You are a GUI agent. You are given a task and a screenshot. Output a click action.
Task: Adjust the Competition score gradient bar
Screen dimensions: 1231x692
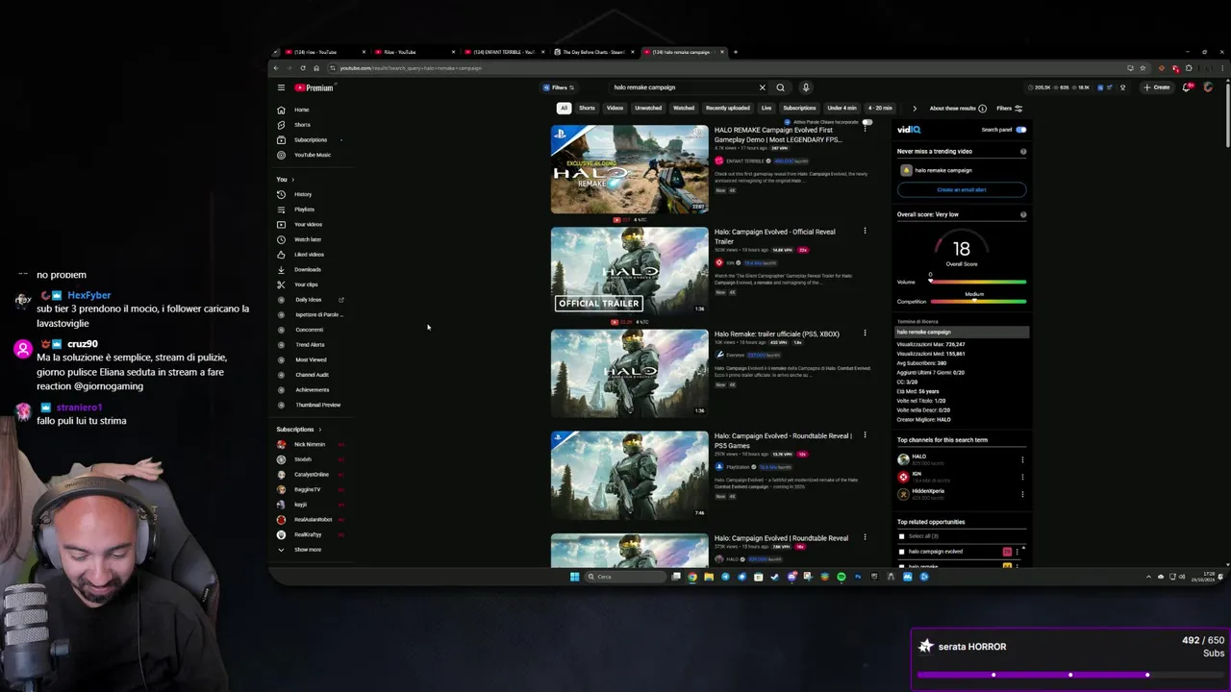pos(977,302)
